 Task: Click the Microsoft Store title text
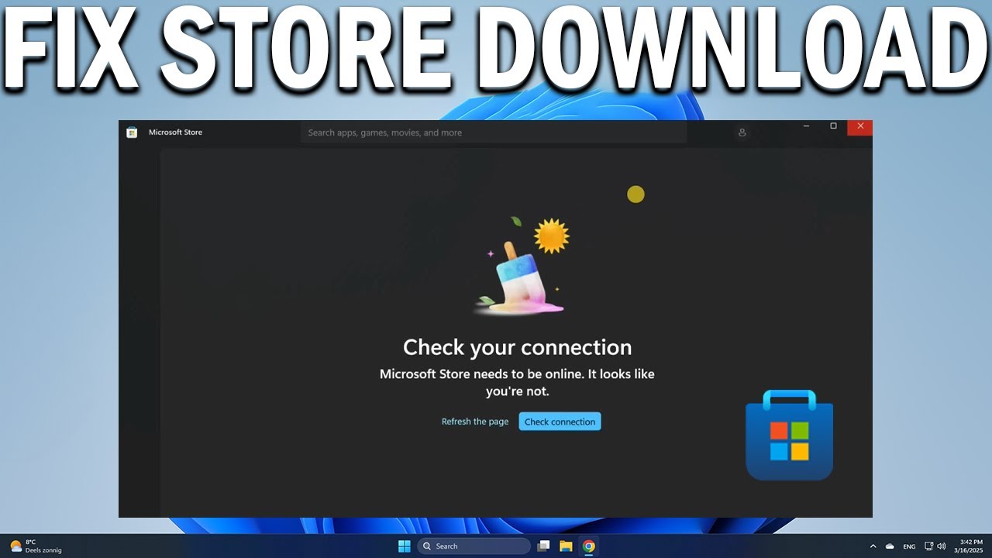(175, 133)
